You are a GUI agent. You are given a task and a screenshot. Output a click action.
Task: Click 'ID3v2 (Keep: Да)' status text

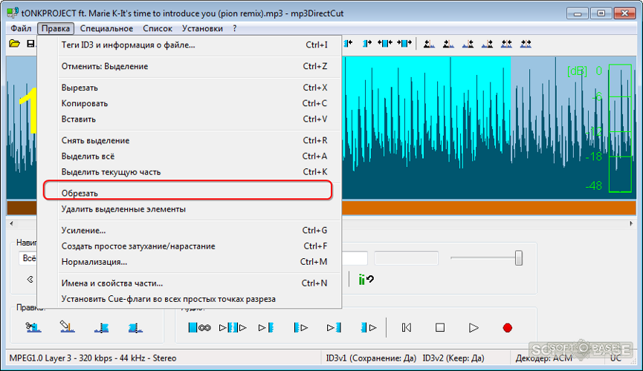tap(453, 358)
